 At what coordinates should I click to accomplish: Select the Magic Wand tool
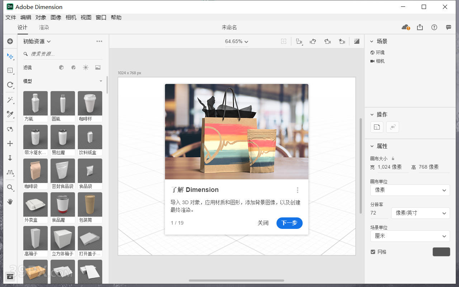click(x=10, y=100)
